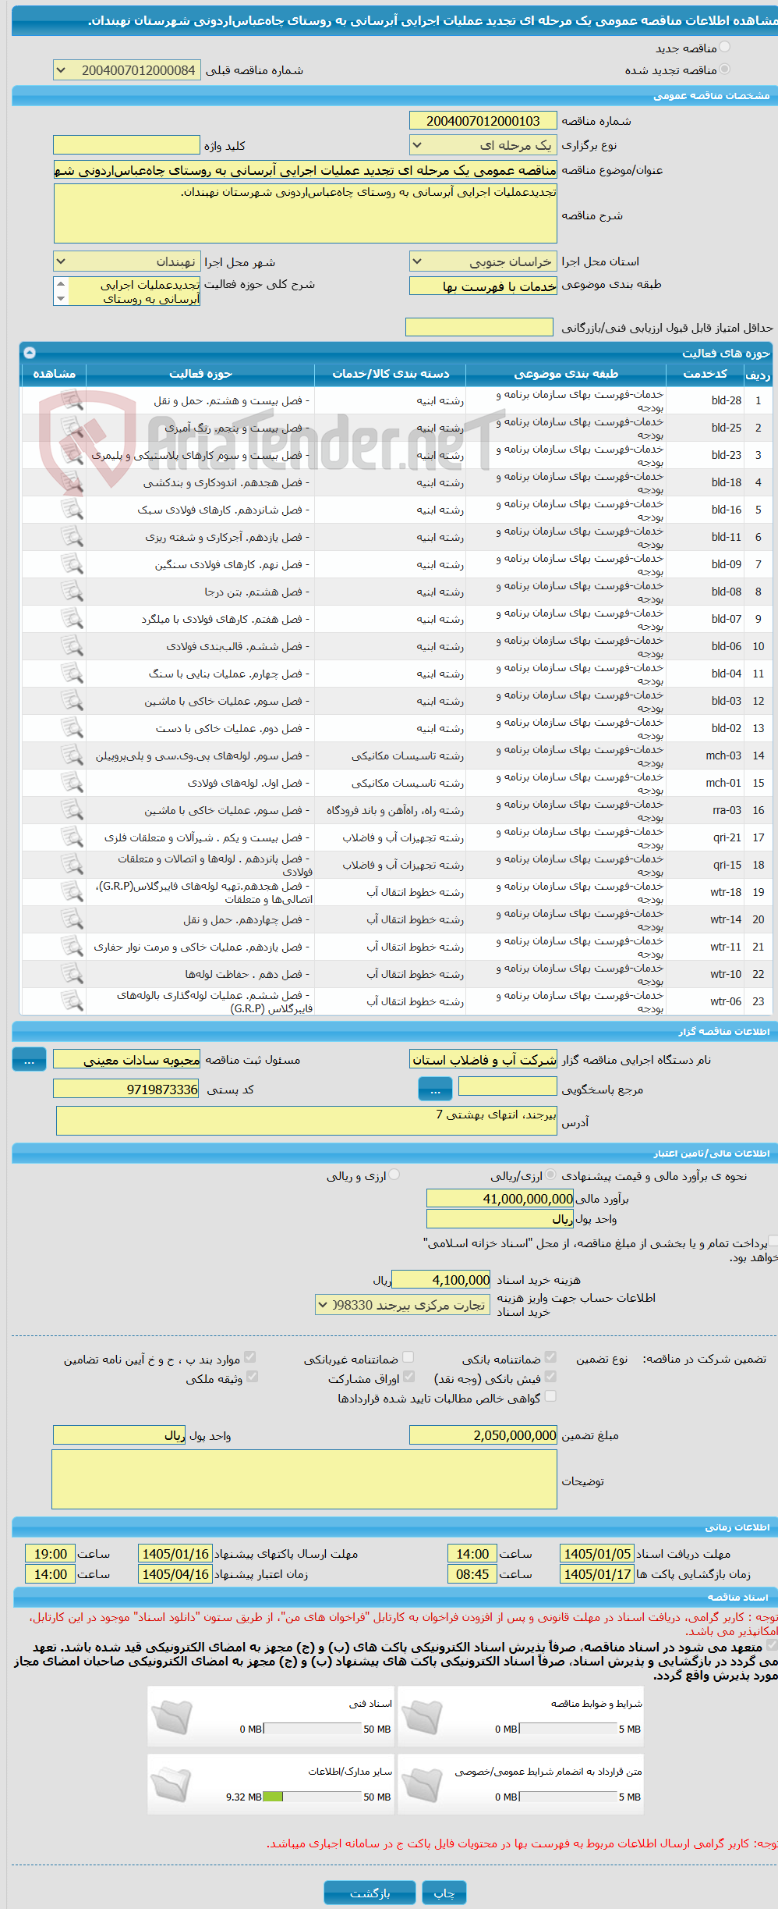Open استان محل اجرا dropdown
This screenshot has width=778, height=1909.
pos(483,261)
